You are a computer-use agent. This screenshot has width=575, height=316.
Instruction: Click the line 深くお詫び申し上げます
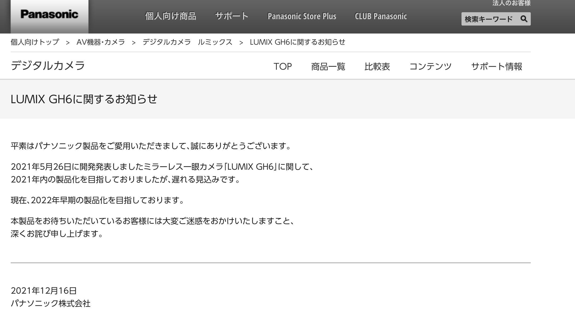[57, 234]
